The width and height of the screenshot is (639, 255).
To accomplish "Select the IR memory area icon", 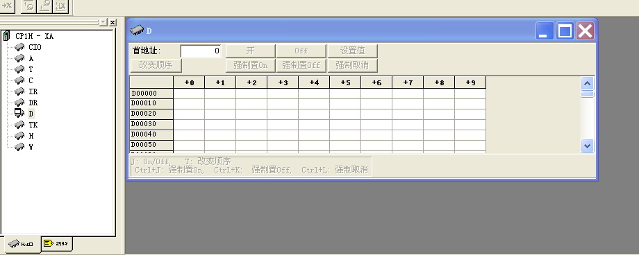I will coord(19,91).
